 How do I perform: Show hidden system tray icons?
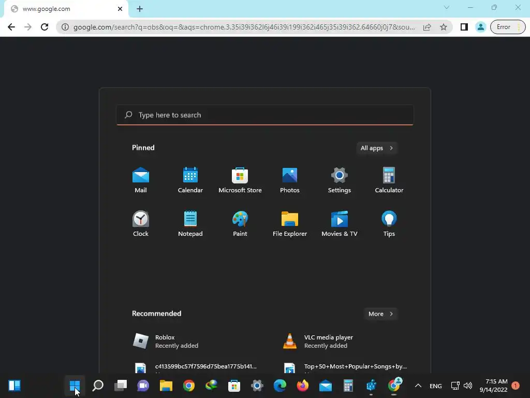[418, 386]
